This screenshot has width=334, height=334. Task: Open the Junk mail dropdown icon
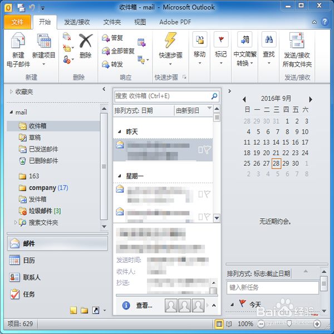click(x=68, y=60)
